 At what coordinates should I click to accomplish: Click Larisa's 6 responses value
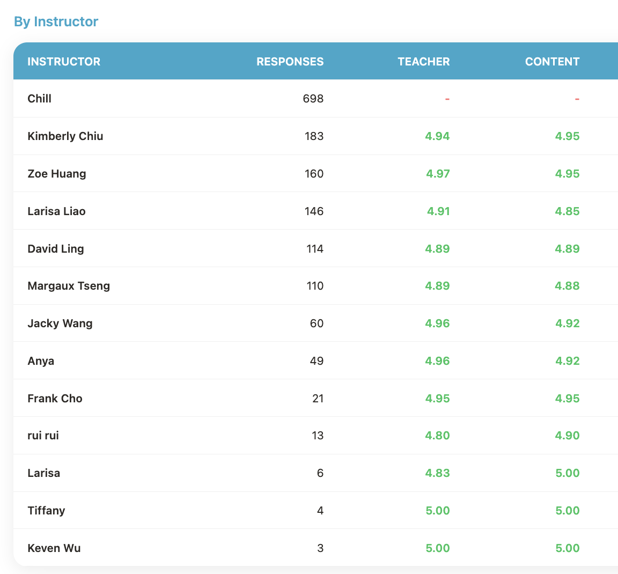[320, 473]
